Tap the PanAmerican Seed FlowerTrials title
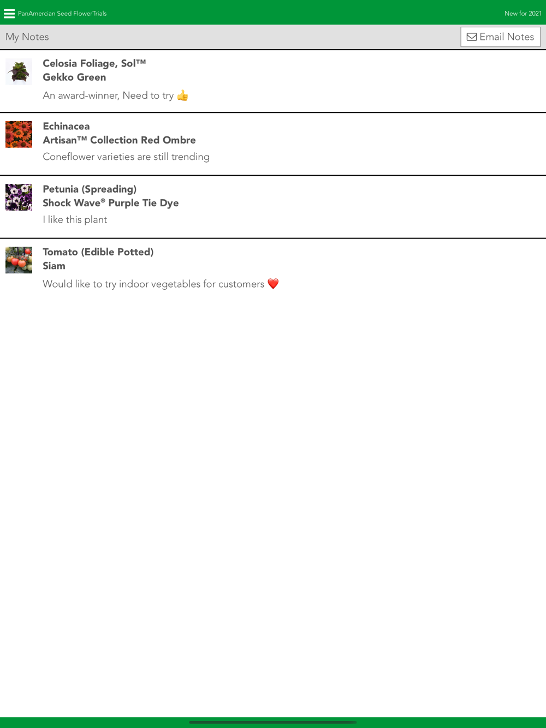 [62, 14]
